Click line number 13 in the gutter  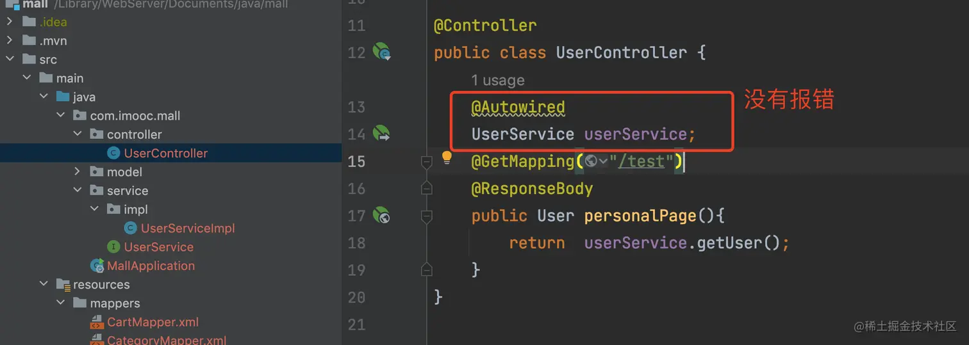(x=356, y=107)
